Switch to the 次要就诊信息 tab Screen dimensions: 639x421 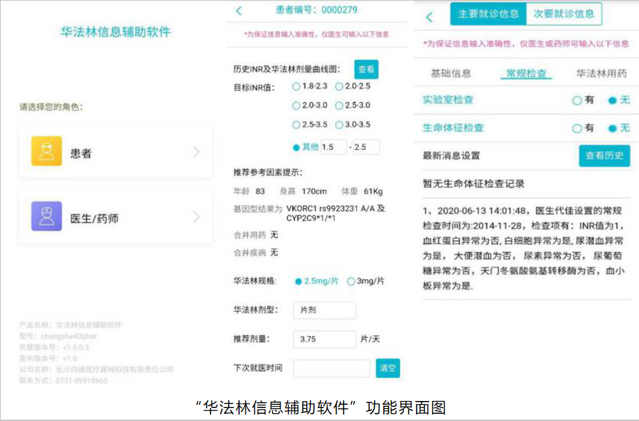pyautogui.click(x=564, y=14)
